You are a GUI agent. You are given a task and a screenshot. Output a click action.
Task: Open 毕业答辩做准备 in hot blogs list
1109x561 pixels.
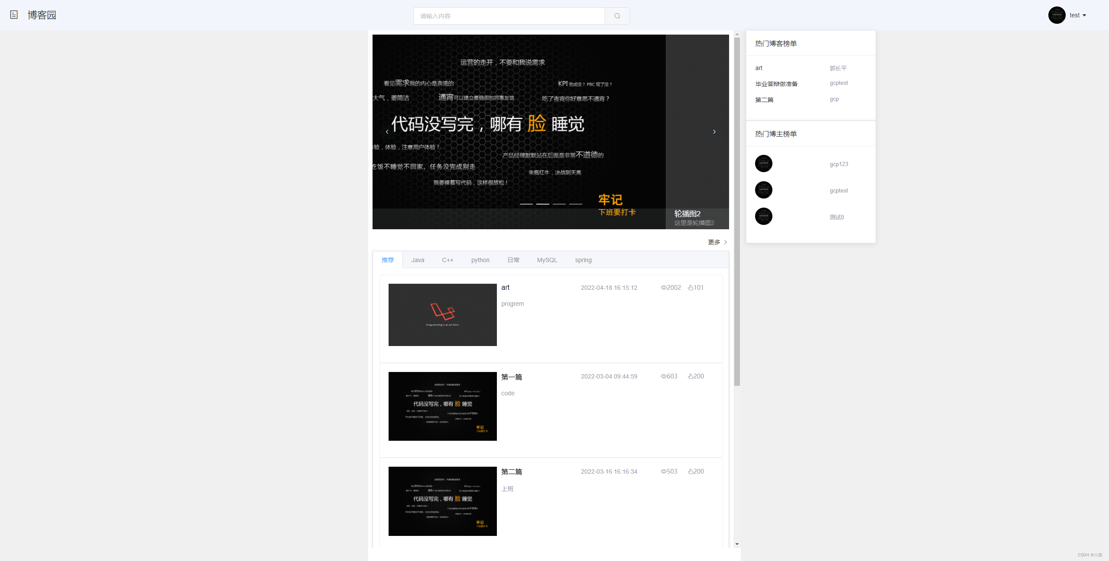pos(776,84)
